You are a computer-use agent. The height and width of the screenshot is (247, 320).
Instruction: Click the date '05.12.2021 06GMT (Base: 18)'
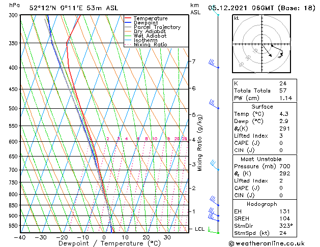261,8
